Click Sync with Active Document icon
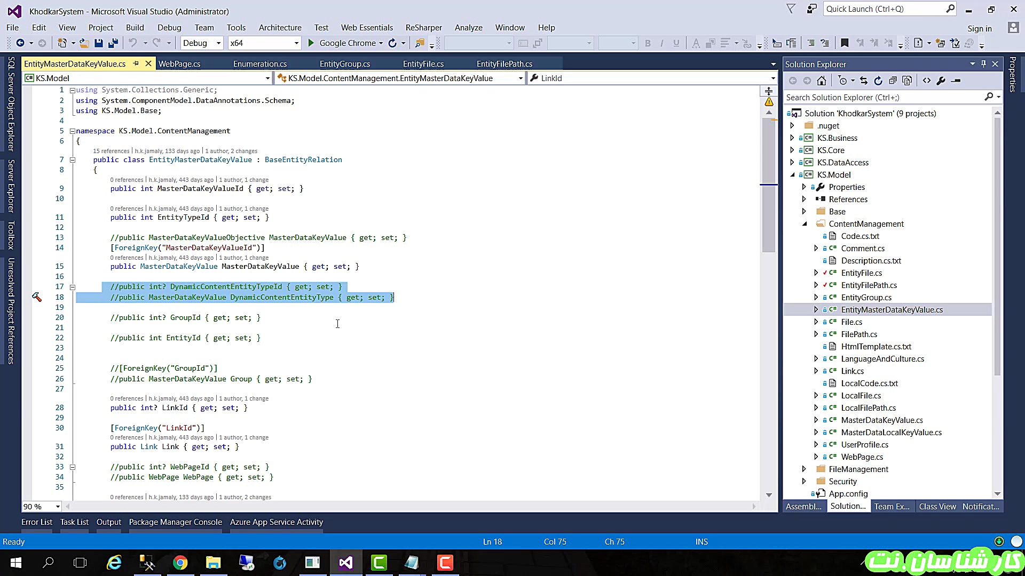 [x=864, y=81]
